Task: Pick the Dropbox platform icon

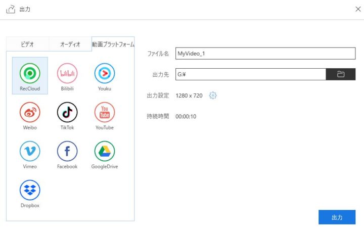Action: click(30, 190)
